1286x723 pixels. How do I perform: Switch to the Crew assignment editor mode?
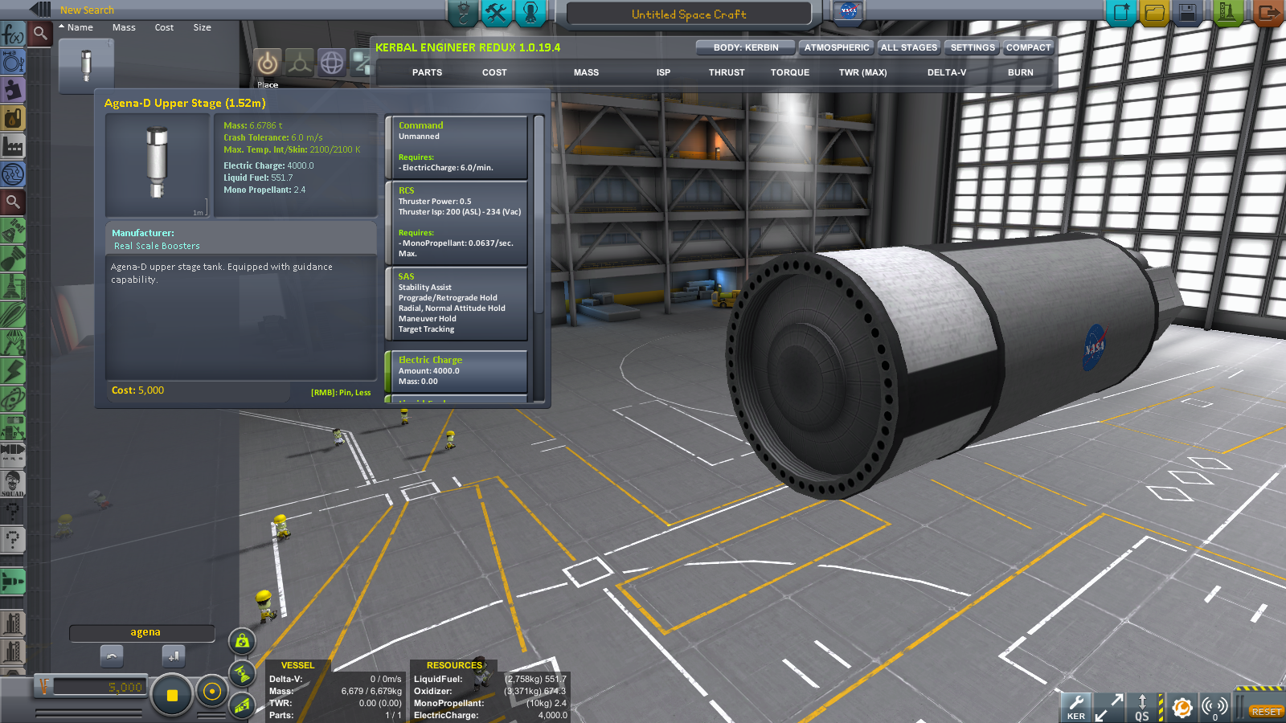tap(530, 13)
